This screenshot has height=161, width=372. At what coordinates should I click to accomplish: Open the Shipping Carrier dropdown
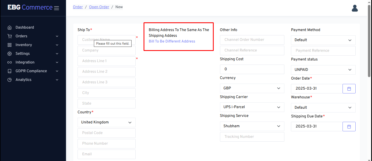[252, 107]
